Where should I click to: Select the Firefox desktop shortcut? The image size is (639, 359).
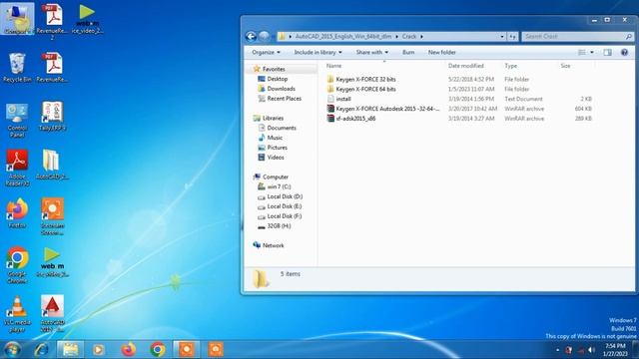click(x=17, y=213)
